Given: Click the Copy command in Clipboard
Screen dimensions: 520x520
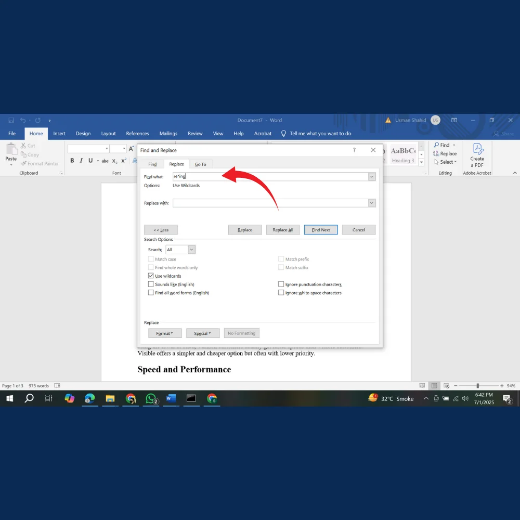Looking at the screenshot, I should pyautogui.click(x=30, y=154).
